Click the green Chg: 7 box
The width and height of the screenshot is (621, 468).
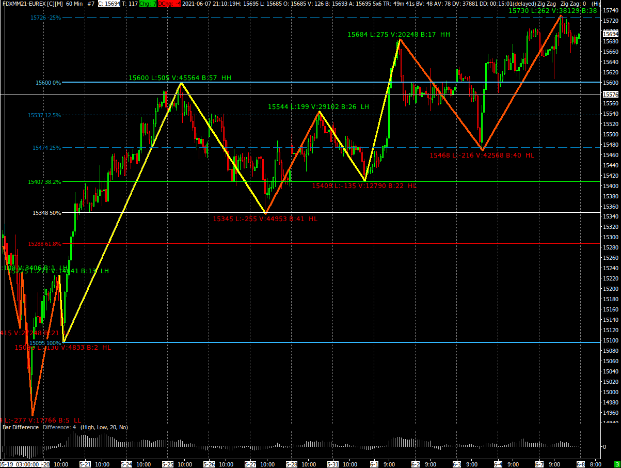(148, 4)
